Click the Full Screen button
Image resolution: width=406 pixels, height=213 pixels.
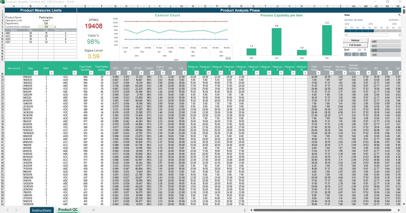pyautogui.click(x=356, y=45)
